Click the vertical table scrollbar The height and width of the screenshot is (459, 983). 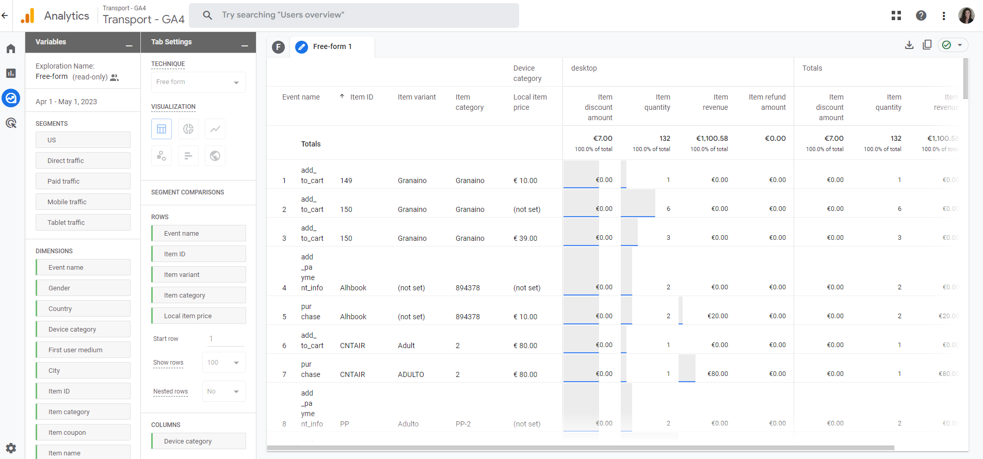tap(965, 78)
